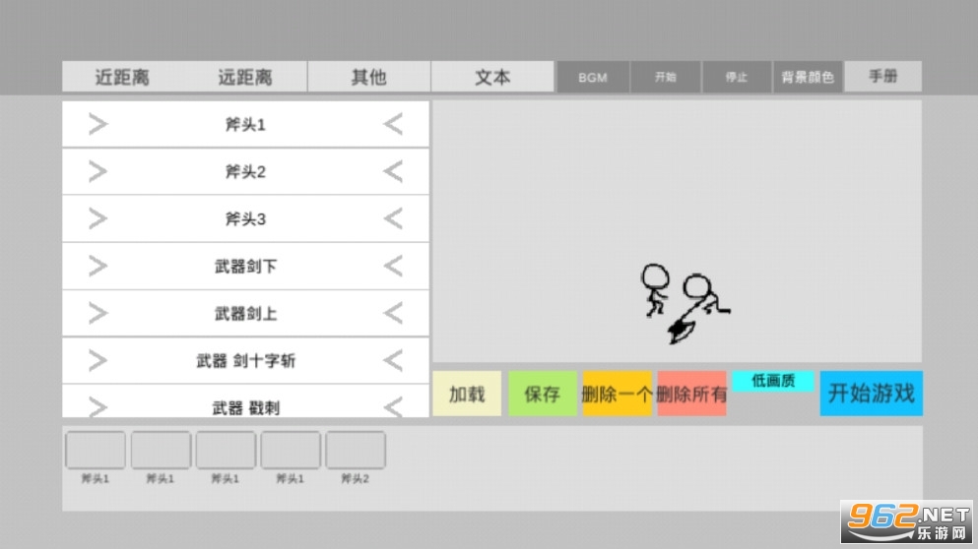Click the 加载 load button

[467, 394]
